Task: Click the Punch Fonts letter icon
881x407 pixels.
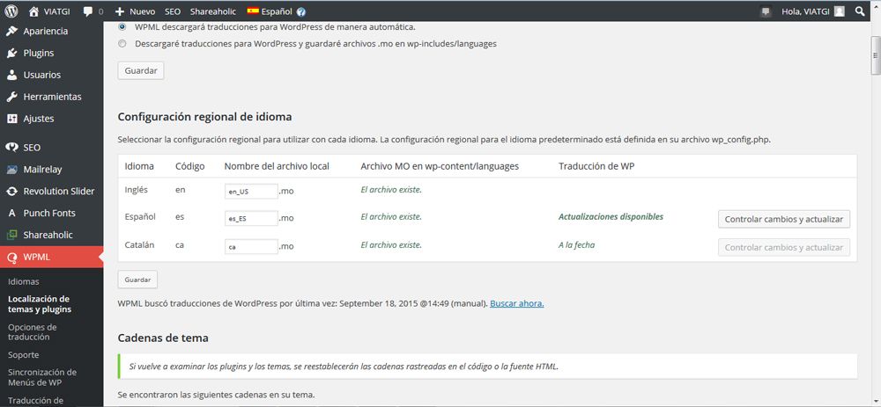Action: point(11,213)
